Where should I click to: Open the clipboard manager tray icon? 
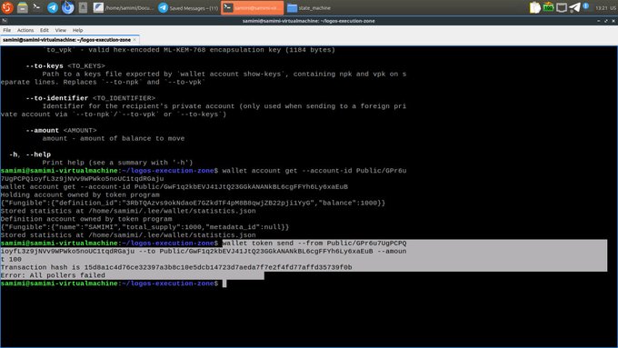coord(534,7)
